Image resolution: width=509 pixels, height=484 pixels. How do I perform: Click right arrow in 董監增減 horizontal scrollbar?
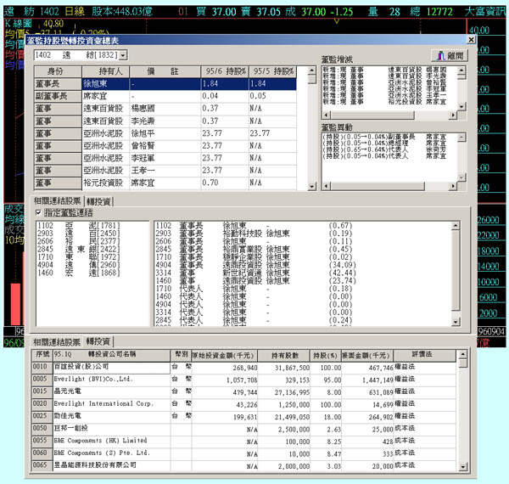[452, 115]
